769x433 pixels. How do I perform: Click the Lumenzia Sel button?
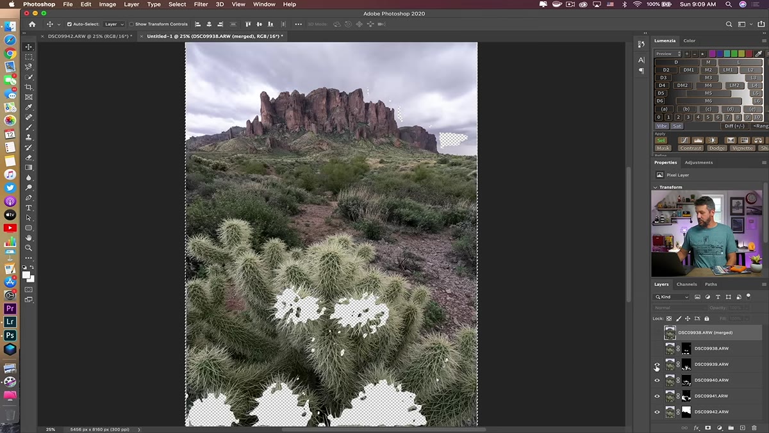point(661,140)
